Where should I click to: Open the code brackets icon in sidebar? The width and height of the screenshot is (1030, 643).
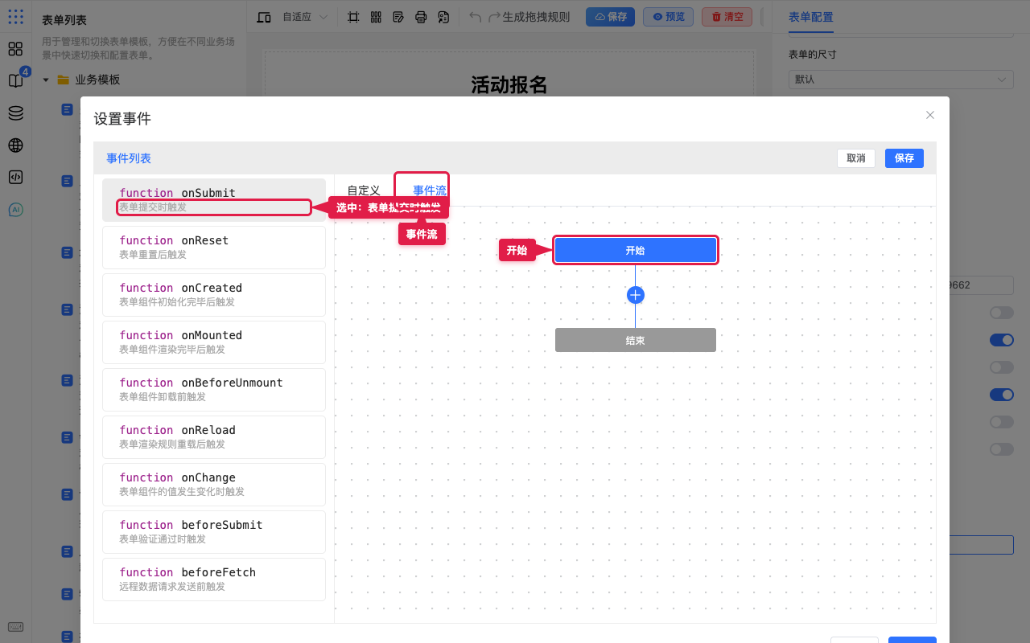(15, 178)
